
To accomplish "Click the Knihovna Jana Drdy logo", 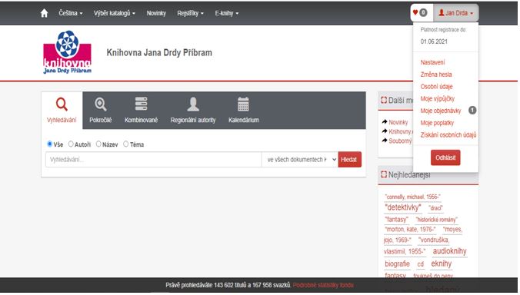I will (68, 52).
